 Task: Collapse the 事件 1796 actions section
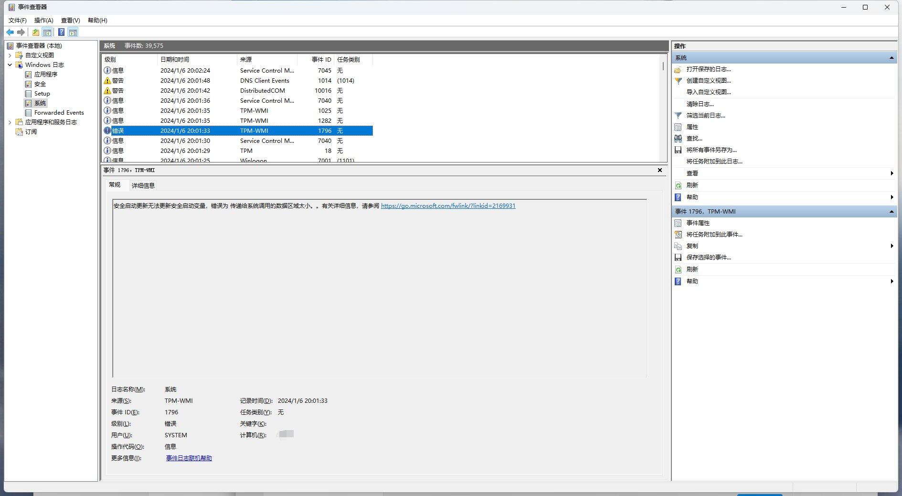[891, 211]
